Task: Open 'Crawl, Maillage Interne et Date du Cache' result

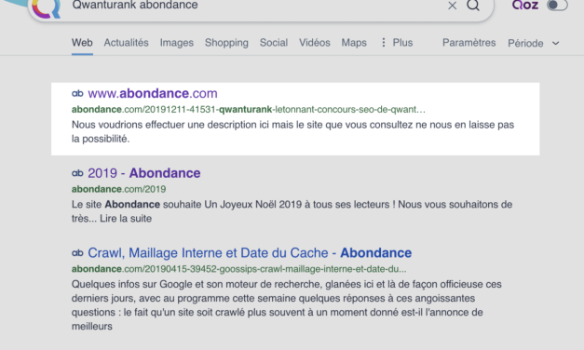Action: 250,253
